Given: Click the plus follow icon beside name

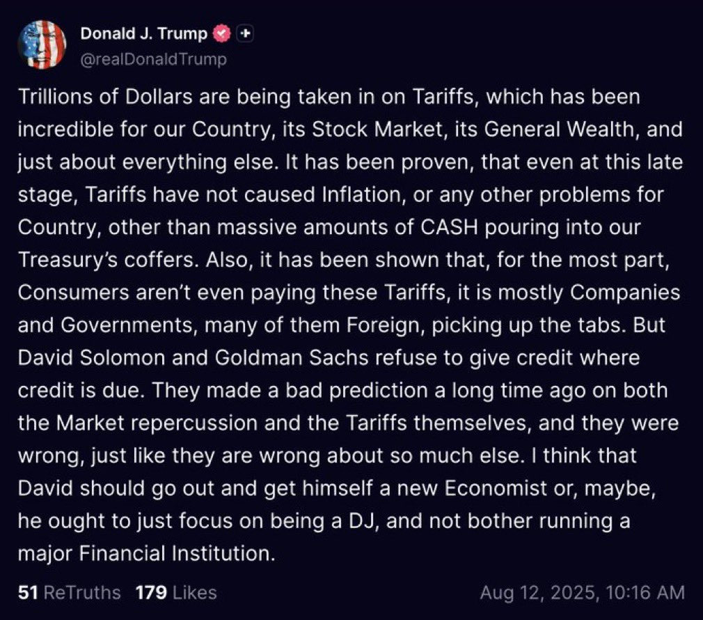Looking at the screenshot, I should (x=245, y=33).
